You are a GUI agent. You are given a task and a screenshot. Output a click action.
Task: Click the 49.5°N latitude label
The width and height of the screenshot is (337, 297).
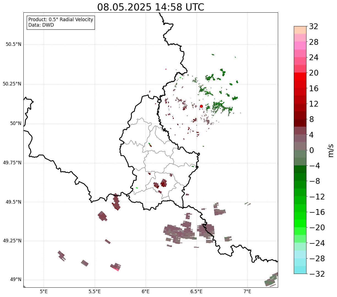[13, 202]
